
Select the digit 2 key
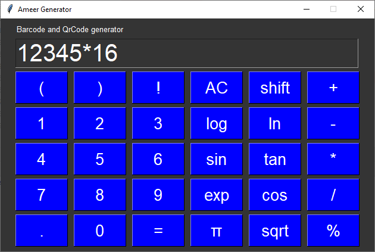click(x=100, y=123)
